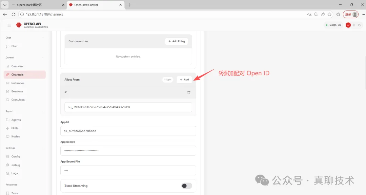Image resolution: width=366 pixels, height=195 pixels.
Task: Click Add Entry in Custom entries
Action: pos(177,41)
